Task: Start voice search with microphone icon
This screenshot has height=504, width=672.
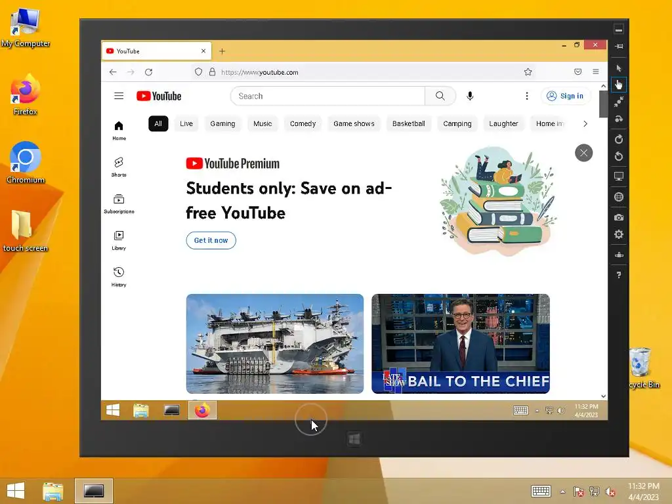Action: [x=470, y=96]
